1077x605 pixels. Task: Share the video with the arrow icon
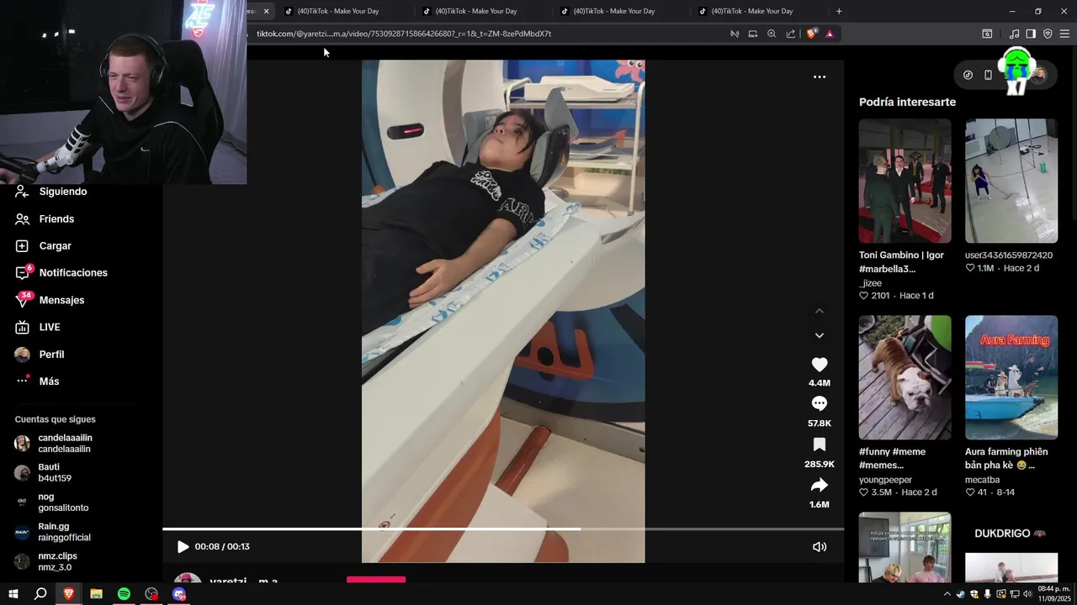[x=820, y=485]
